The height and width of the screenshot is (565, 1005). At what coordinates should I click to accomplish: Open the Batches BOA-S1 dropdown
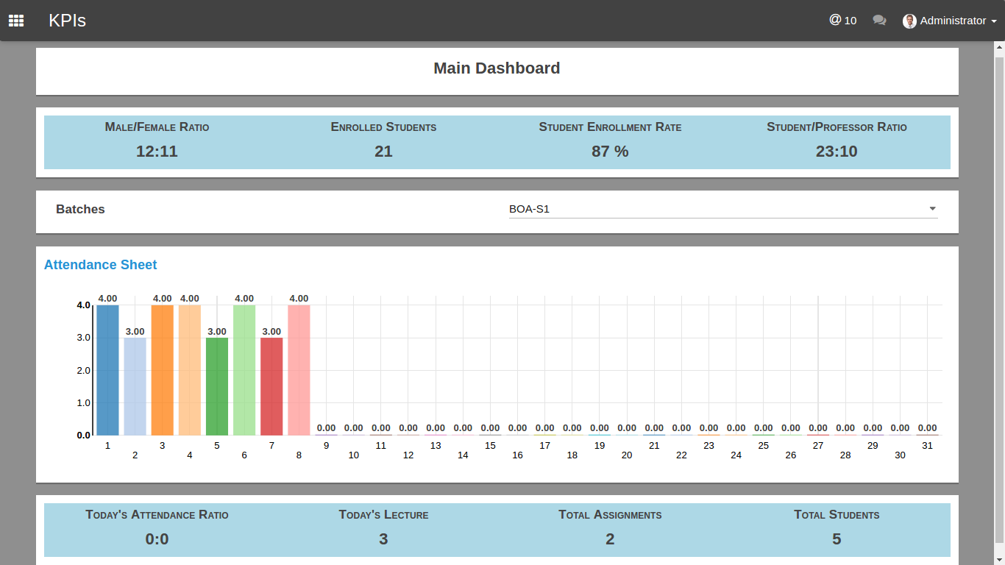point(723,209)
